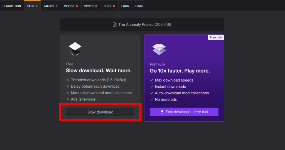285x150 pixels.
Task: Click the checkmark beside Auto-download mod collections
Action: coord(152,93)
